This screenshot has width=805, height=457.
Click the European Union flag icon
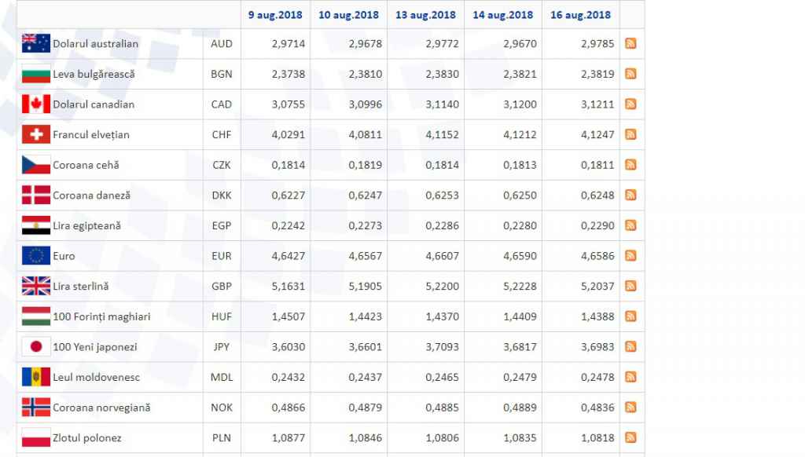tap(36, 256)
